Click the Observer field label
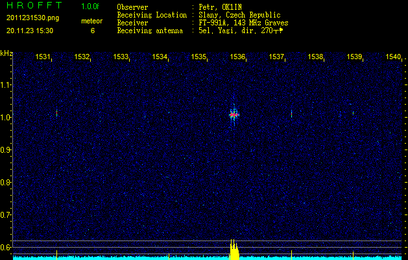Viewport: 408px width, 260px height. [x=132, y=7]
